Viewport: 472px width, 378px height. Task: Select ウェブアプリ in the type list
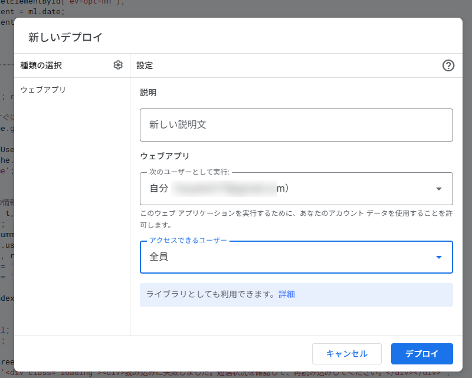point(42,90)
